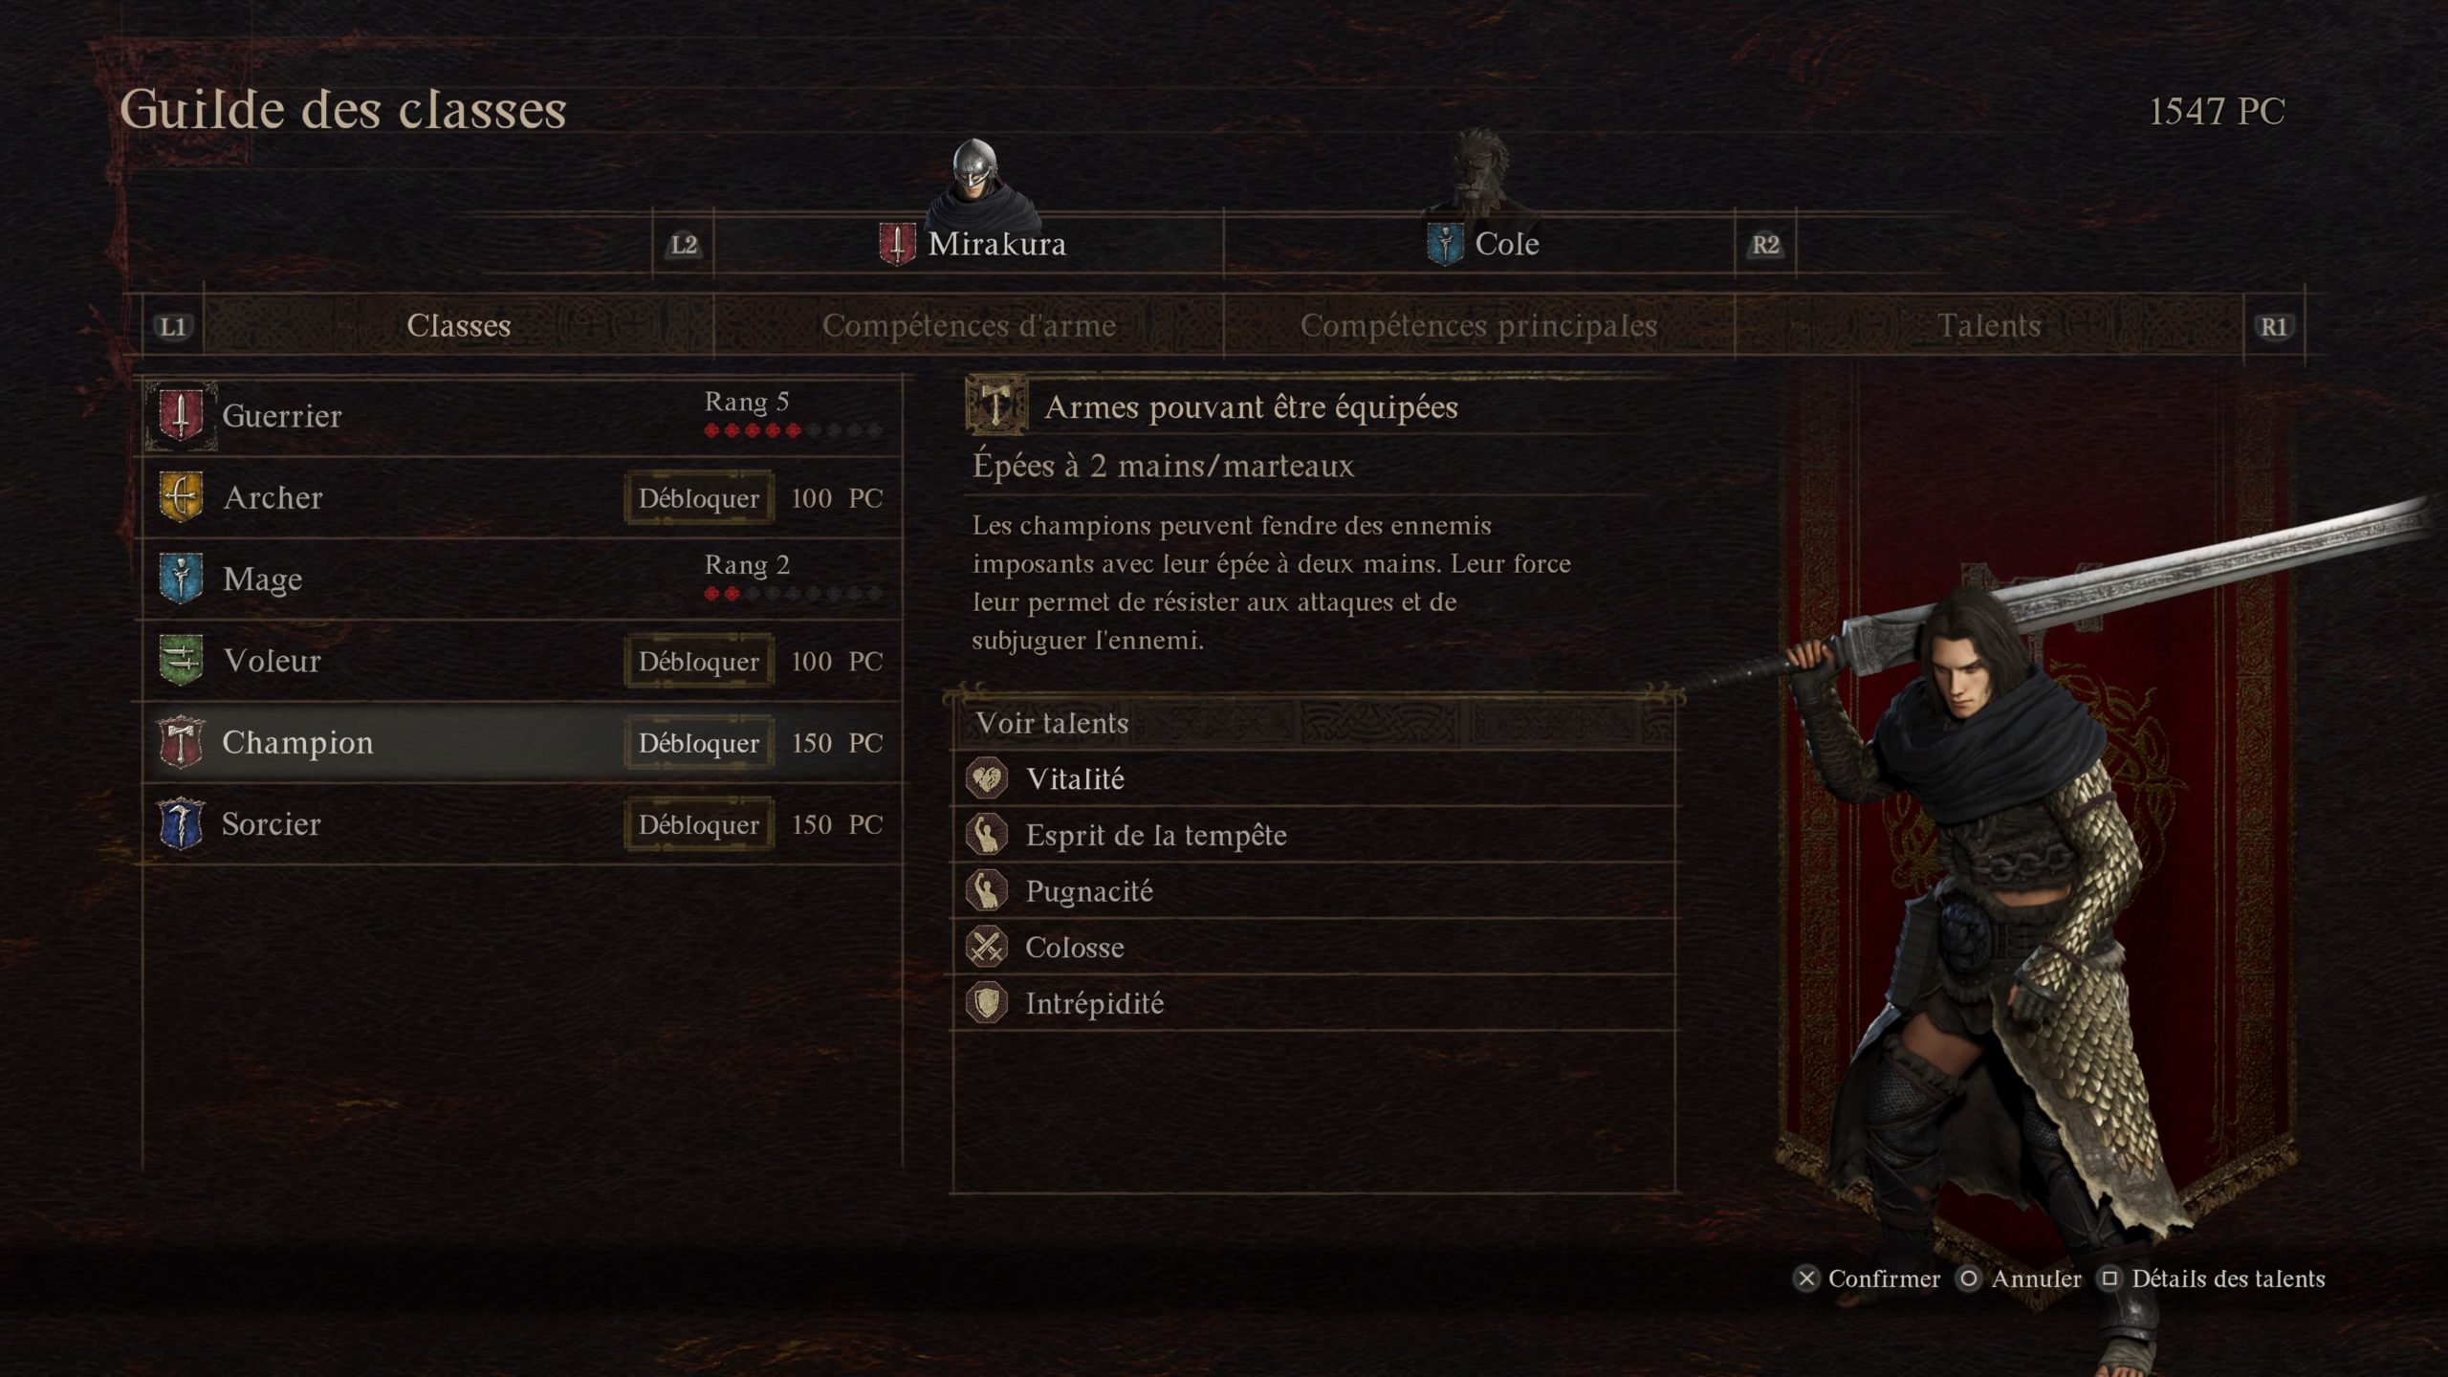Open the Talents tab

point(1989,326)
